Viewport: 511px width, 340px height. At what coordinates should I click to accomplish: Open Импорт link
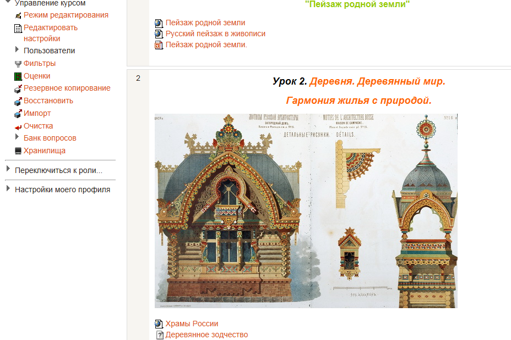tap(37, 114)
